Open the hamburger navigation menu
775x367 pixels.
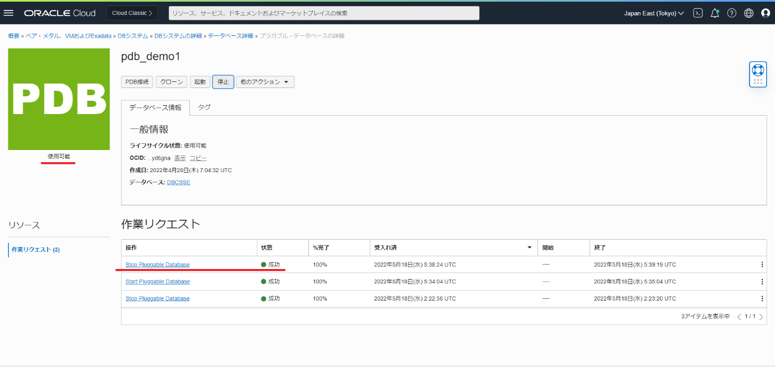tap(8, 13)
